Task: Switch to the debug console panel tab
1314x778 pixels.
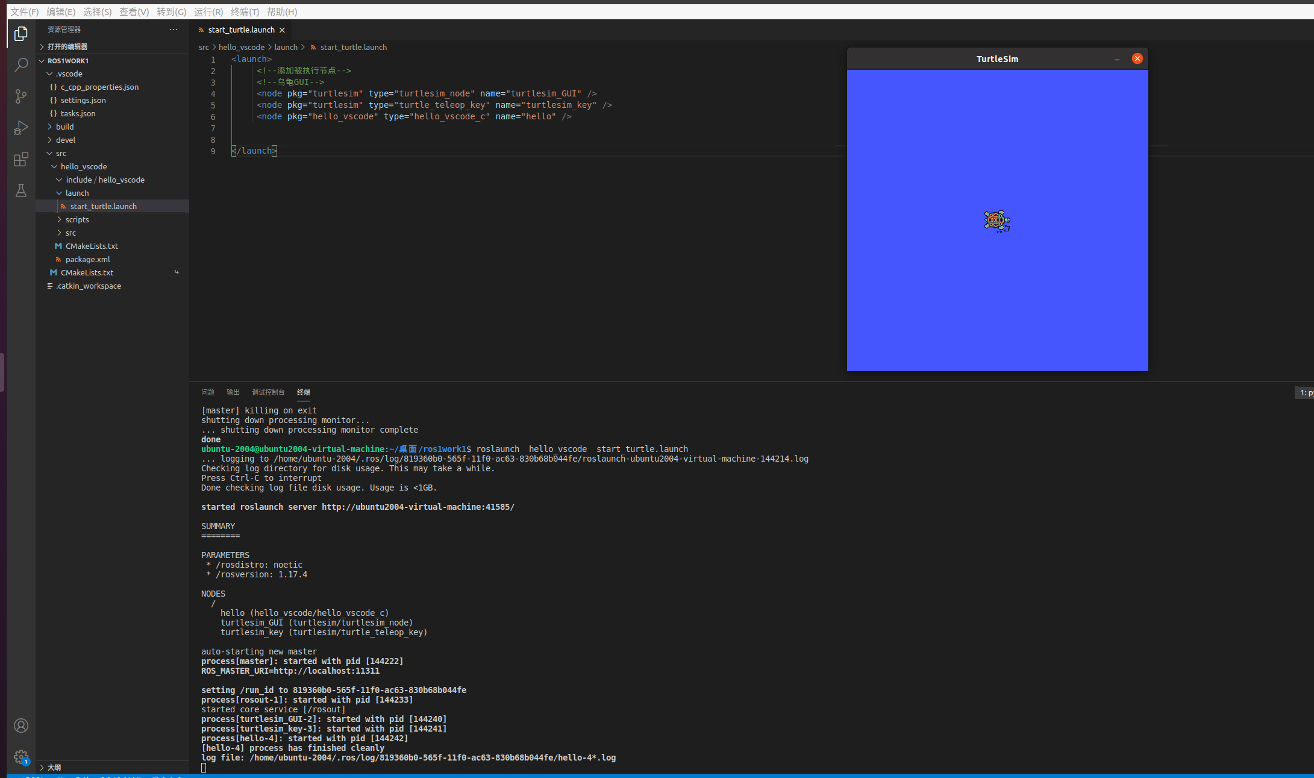Action: tap(268, 392)
